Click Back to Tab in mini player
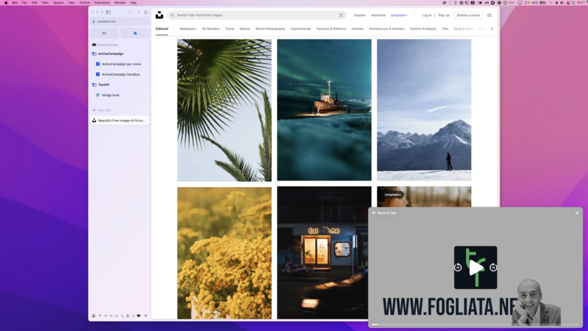This screenshot has height=331, width=588. pos(384,213)
